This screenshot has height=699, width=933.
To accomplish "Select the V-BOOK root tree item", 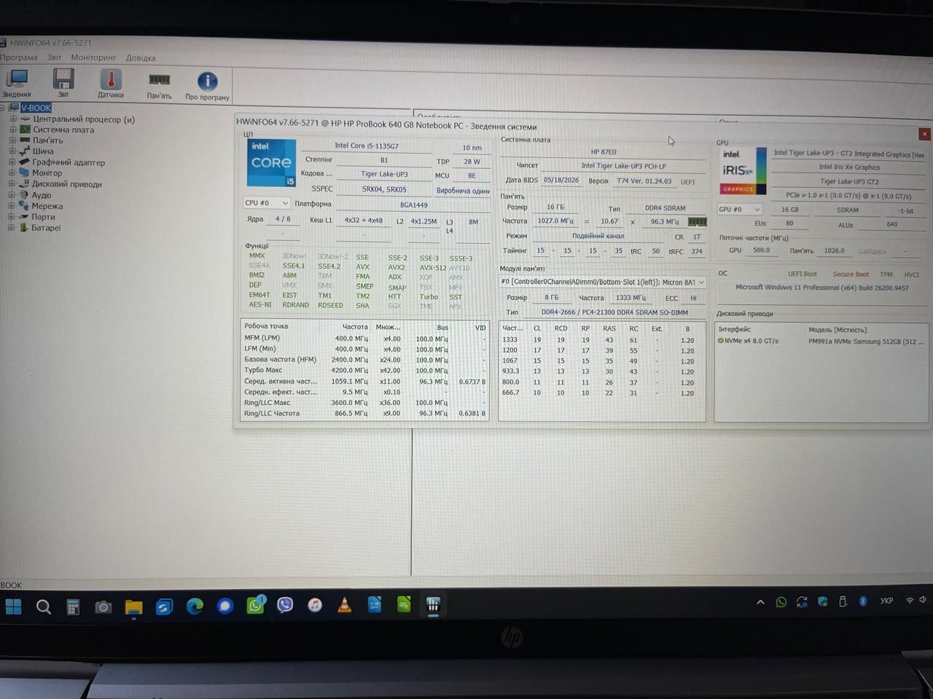I will pyautogui.click(x=36, y=108).
